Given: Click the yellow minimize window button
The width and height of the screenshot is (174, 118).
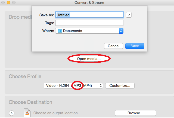Looking at the screenshot, I should (8, 2).
